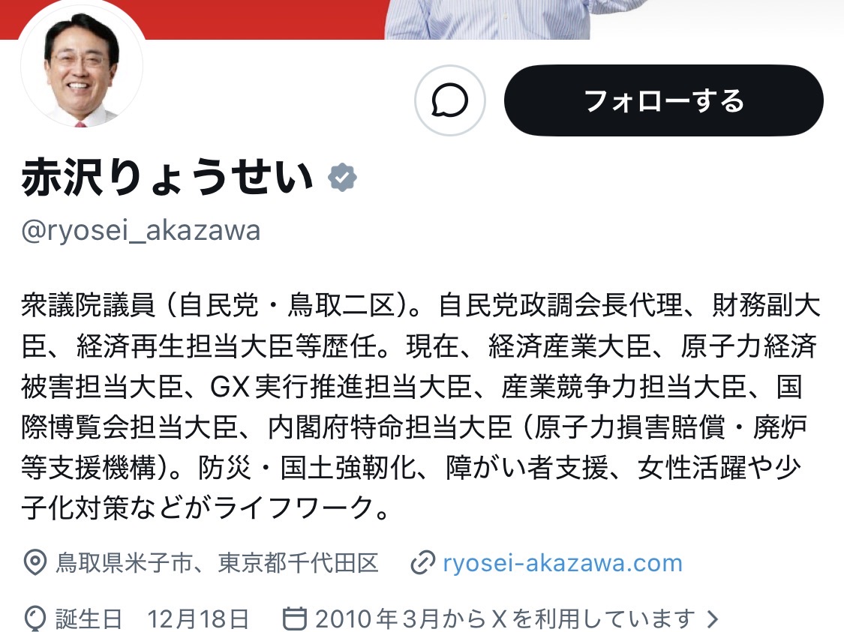Tap the 2010年3月からXを利用しています text
This screenshot has width=844, height=632.
pyautogui.click(x=505, y=619)
